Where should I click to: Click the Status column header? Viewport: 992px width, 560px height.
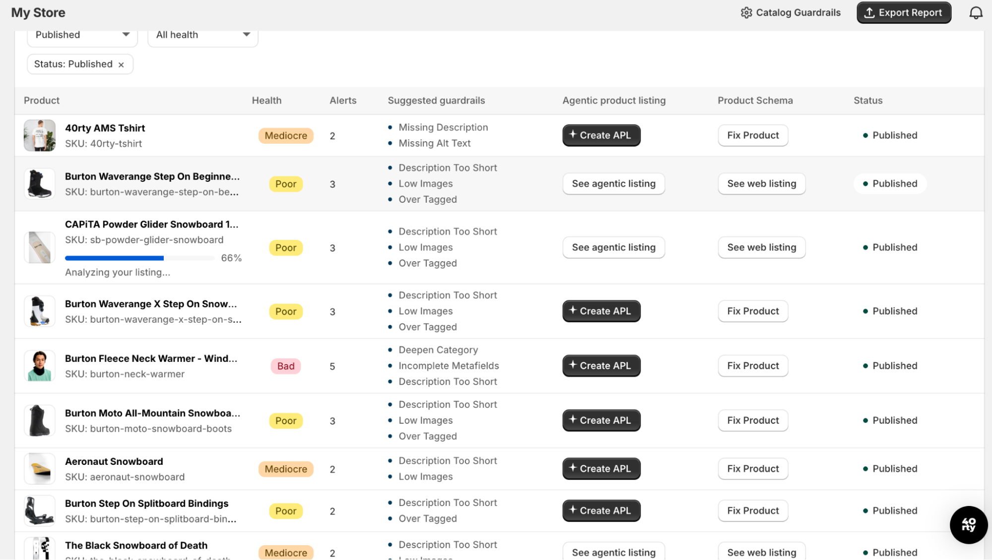[868, 101]
